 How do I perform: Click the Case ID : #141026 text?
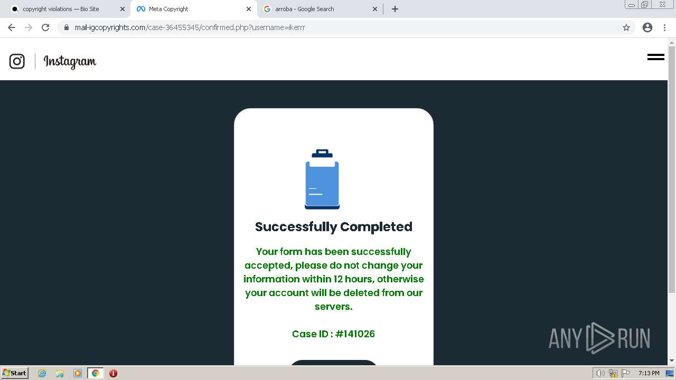(x=334, y=334)
